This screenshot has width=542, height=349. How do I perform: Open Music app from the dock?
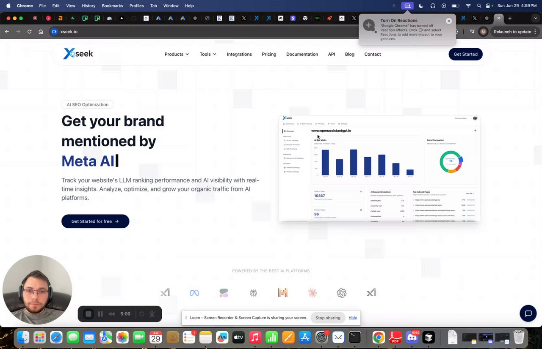[254, 337]
